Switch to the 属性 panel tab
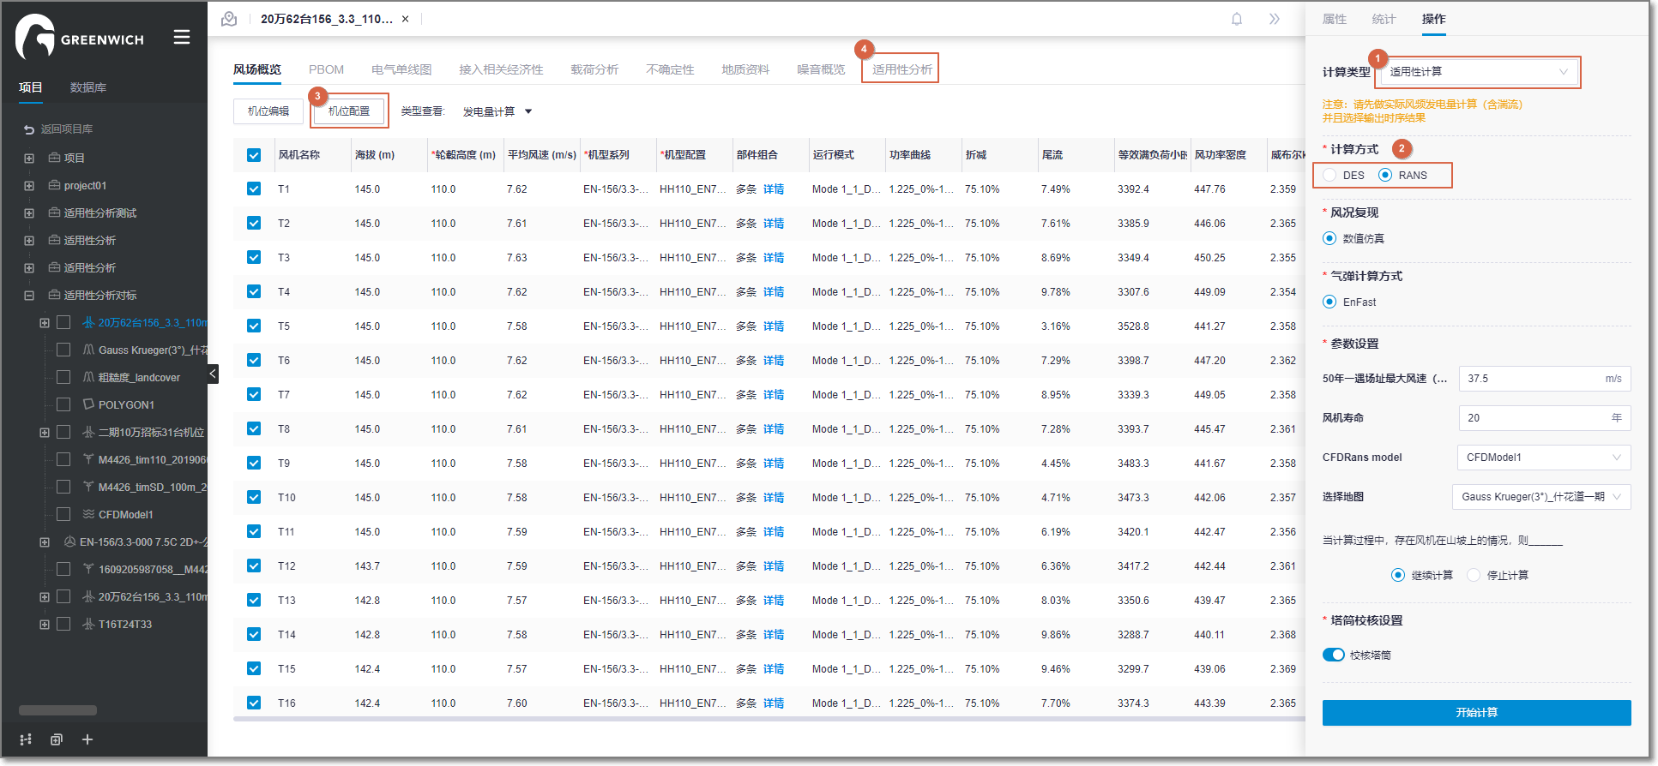The height and width of the screenshot is (766, 1658). [1335, 19]
